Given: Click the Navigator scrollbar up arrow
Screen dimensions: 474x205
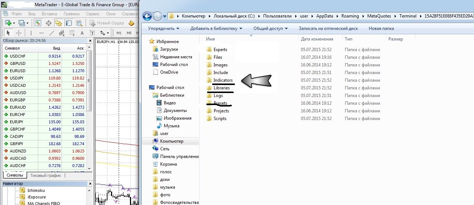Looking at the screenshot, I should point(90,190).
